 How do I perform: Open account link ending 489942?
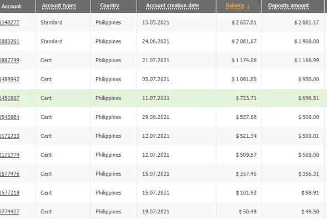click(9, 79)
